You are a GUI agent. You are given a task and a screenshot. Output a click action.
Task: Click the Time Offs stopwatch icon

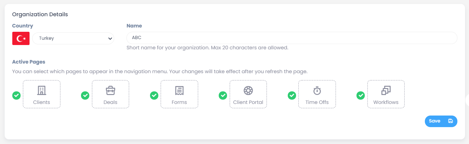(317, 90)
